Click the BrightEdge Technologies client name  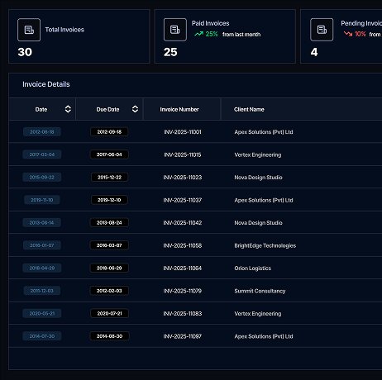pyautogui.click(x=265, y=245)
